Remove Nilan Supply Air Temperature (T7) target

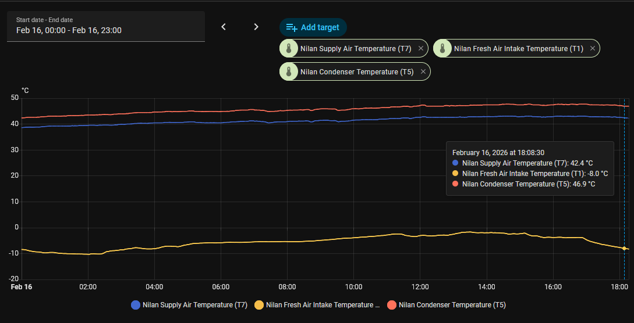tap(421, 49)
